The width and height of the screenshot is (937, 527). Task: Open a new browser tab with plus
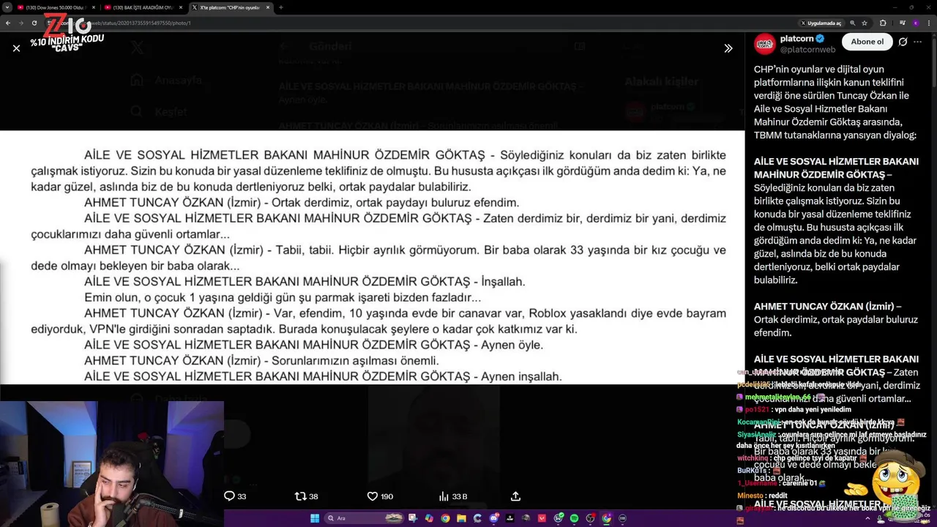pyautogui.click(x=281, y=7)
